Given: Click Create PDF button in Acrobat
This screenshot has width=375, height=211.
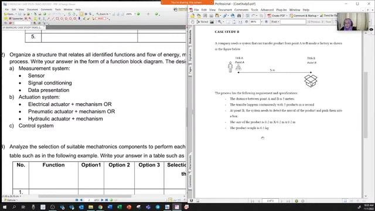Looking at the screenshot, I should [276, 16].
